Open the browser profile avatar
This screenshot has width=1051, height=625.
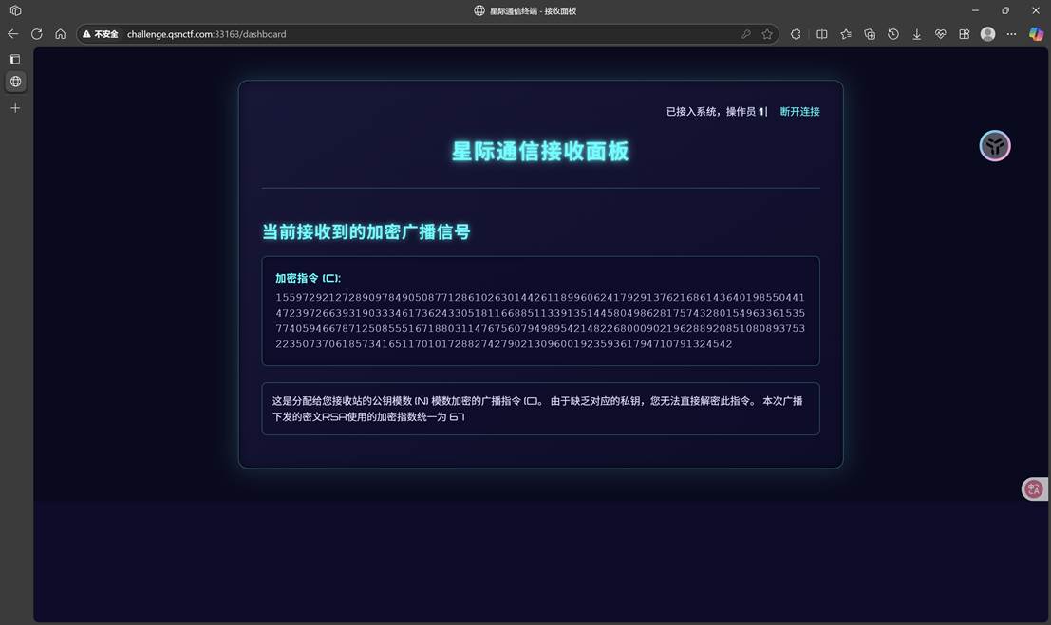987,34
